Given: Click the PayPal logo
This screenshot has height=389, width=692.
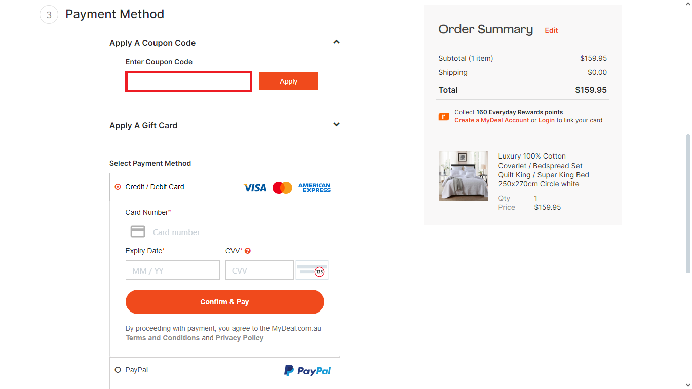Looking at the screenshot, I should [x=307, y=370].
